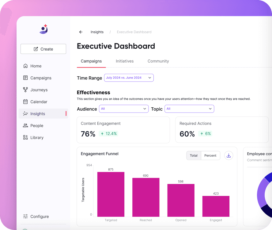Follow the Insights breadcrumb link

click(x=97, y=32)
